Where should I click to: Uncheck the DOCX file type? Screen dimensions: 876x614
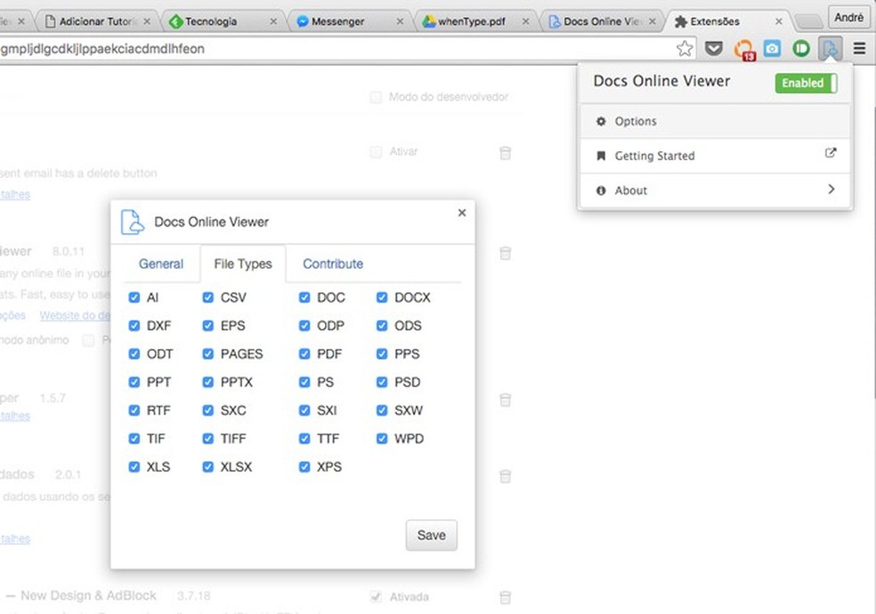pyautogui.click(x=382, y=297)
